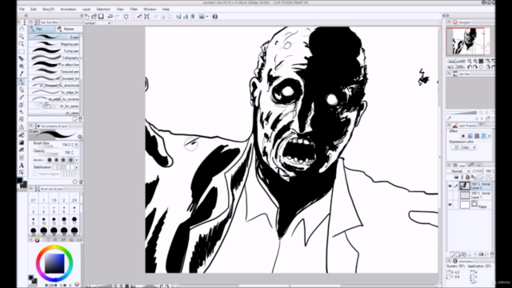Click the Open file icon in command bar
This screenshot has width=512, height=288.
94,17
